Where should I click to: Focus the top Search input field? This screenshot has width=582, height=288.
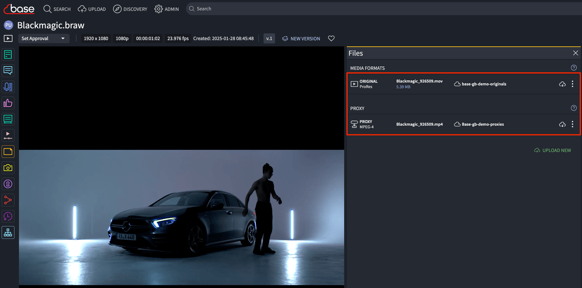click(x=383, y=9)
